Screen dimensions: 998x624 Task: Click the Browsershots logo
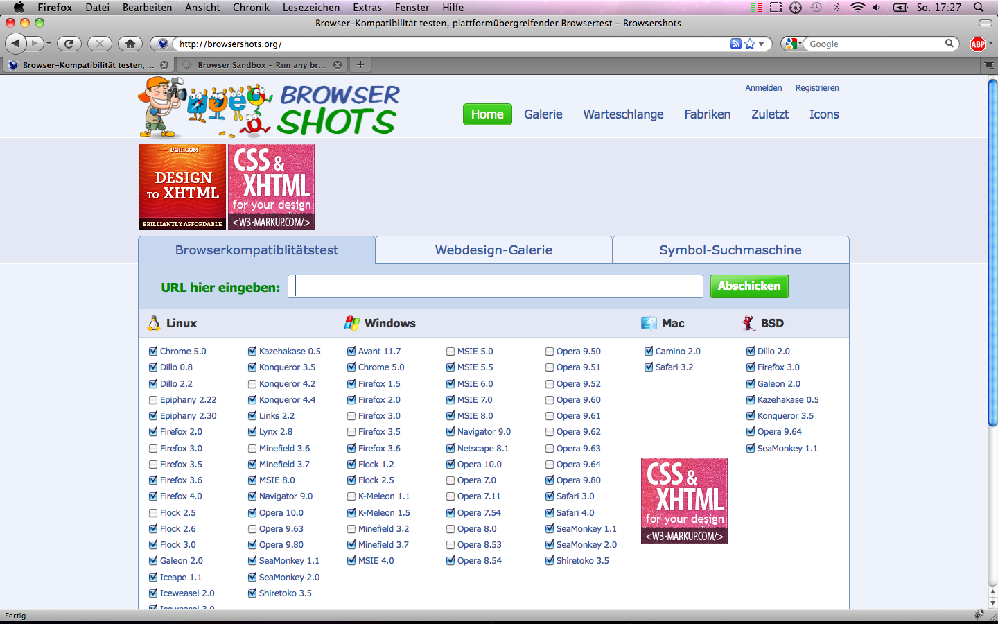pyautogui.click(x=269, y=107)
